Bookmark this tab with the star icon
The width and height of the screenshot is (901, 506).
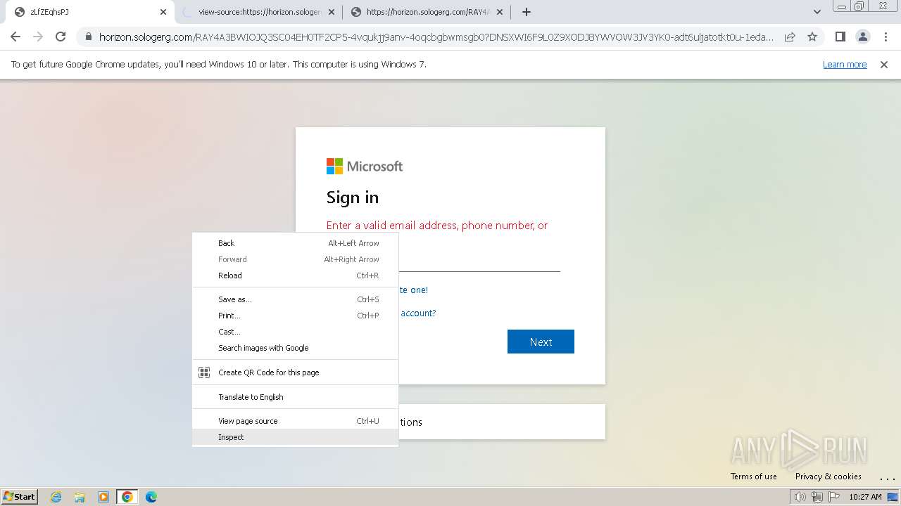click(x=812, y=37)
